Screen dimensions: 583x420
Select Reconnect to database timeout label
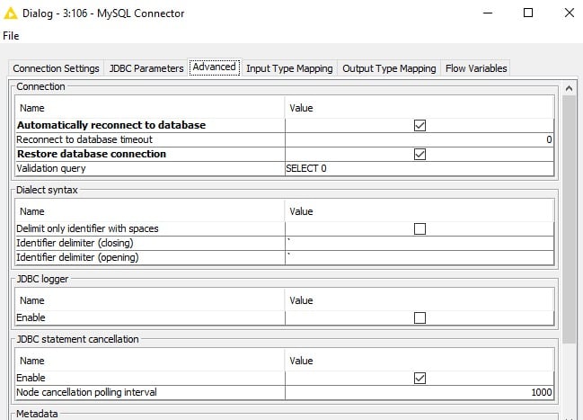(84, 139)
